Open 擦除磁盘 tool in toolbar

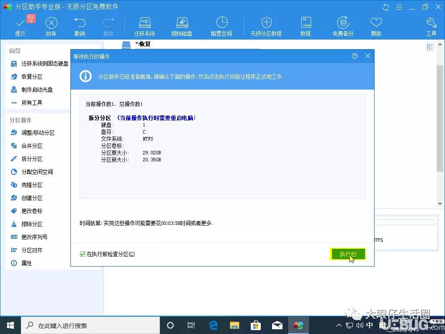pos(182,26)
